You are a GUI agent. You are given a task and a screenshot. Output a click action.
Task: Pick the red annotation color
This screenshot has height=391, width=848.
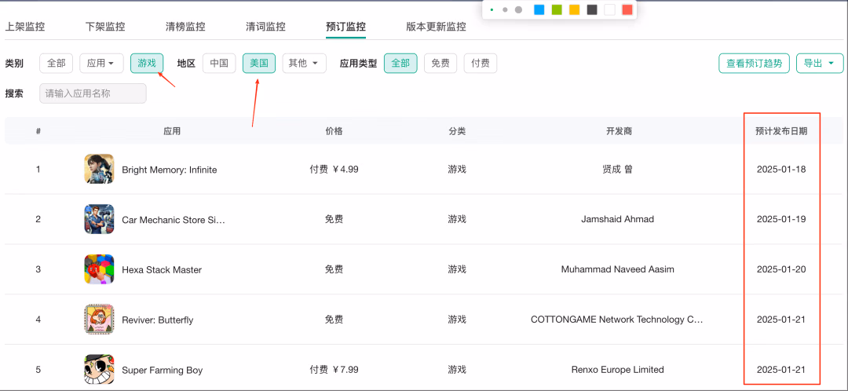[627, 9]
